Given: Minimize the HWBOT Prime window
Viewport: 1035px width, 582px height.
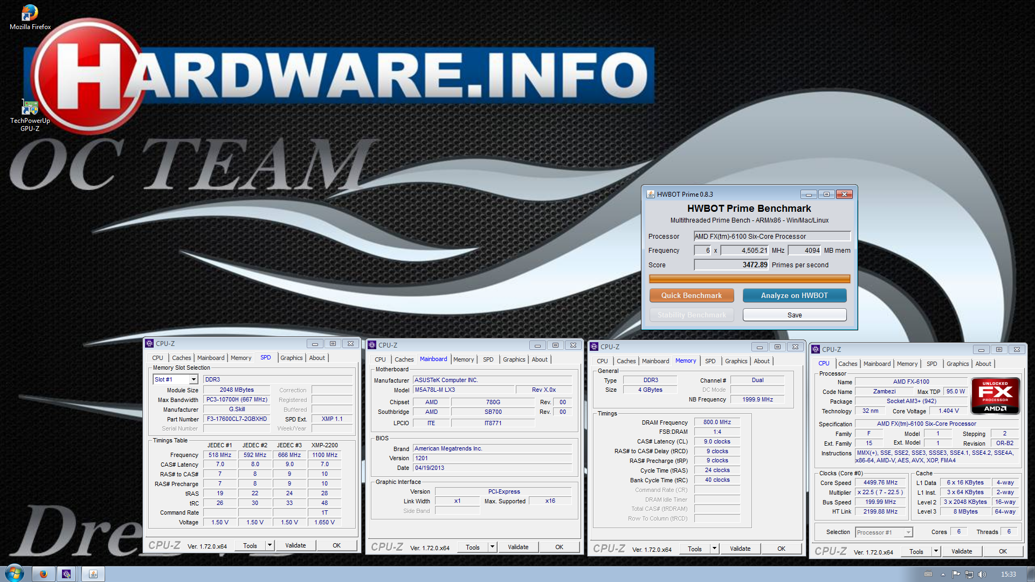Looking at the screenshot, I should (x=808, y=195).
